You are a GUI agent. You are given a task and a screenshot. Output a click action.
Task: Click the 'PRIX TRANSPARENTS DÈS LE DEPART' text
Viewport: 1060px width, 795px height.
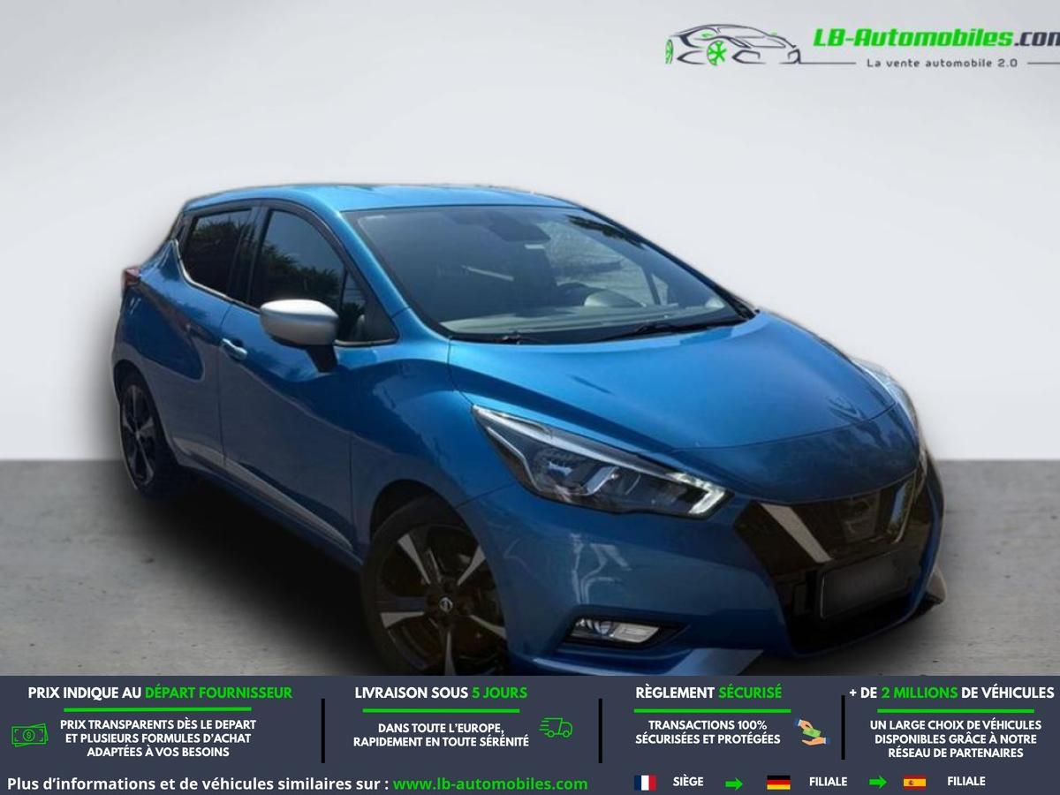click(x=158, y=724)
